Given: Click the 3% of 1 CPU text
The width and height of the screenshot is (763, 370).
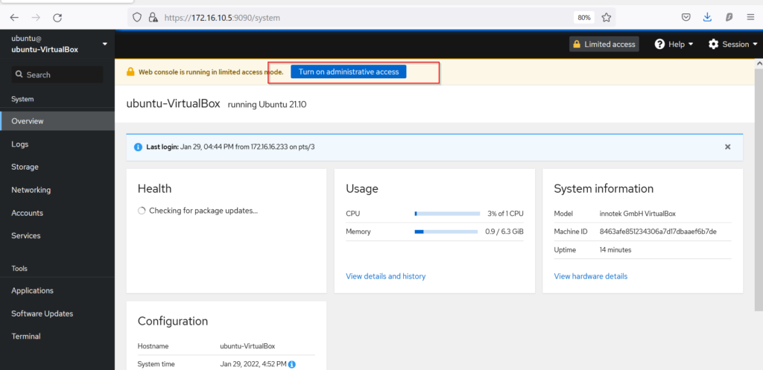Looking at the screenshot, I should click(x=505, y=214).
